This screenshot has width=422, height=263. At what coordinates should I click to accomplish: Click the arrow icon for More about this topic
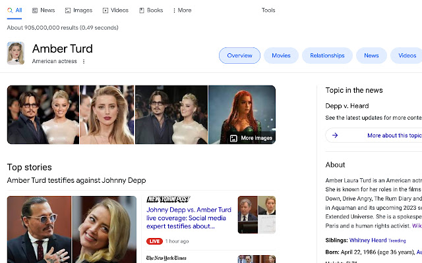(335, 135)
